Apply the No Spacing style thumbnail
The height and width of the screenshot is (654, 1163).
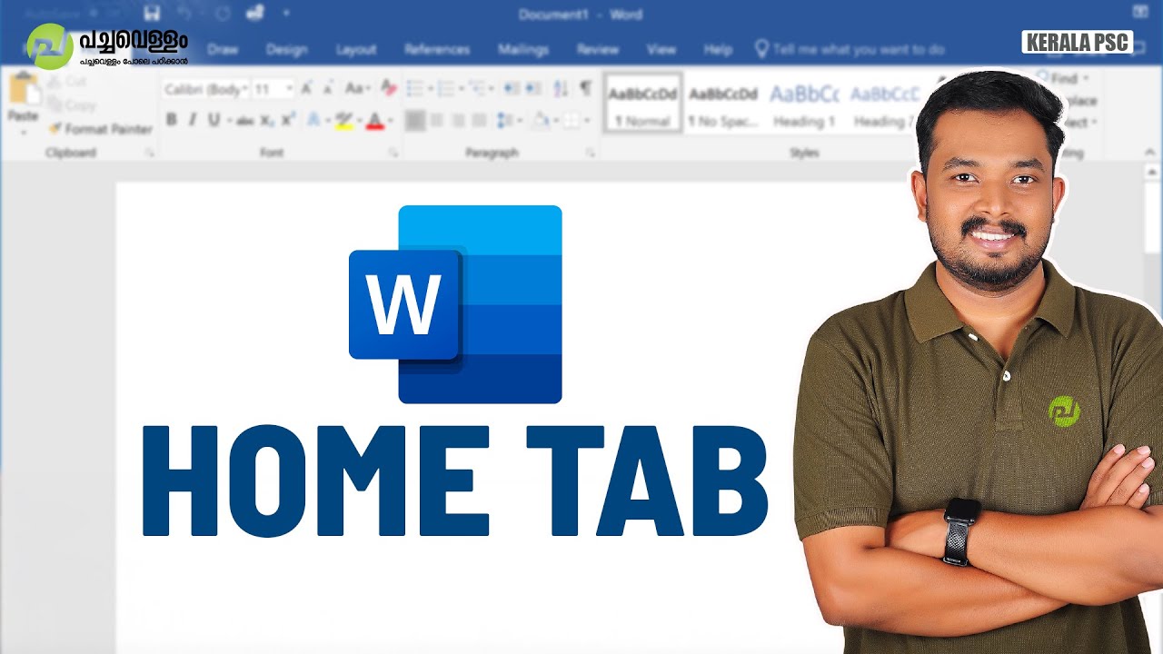point(723,104)
